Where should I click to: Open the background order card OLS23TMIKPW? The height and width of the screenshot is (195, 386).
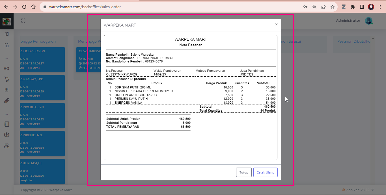coord(89,60)
